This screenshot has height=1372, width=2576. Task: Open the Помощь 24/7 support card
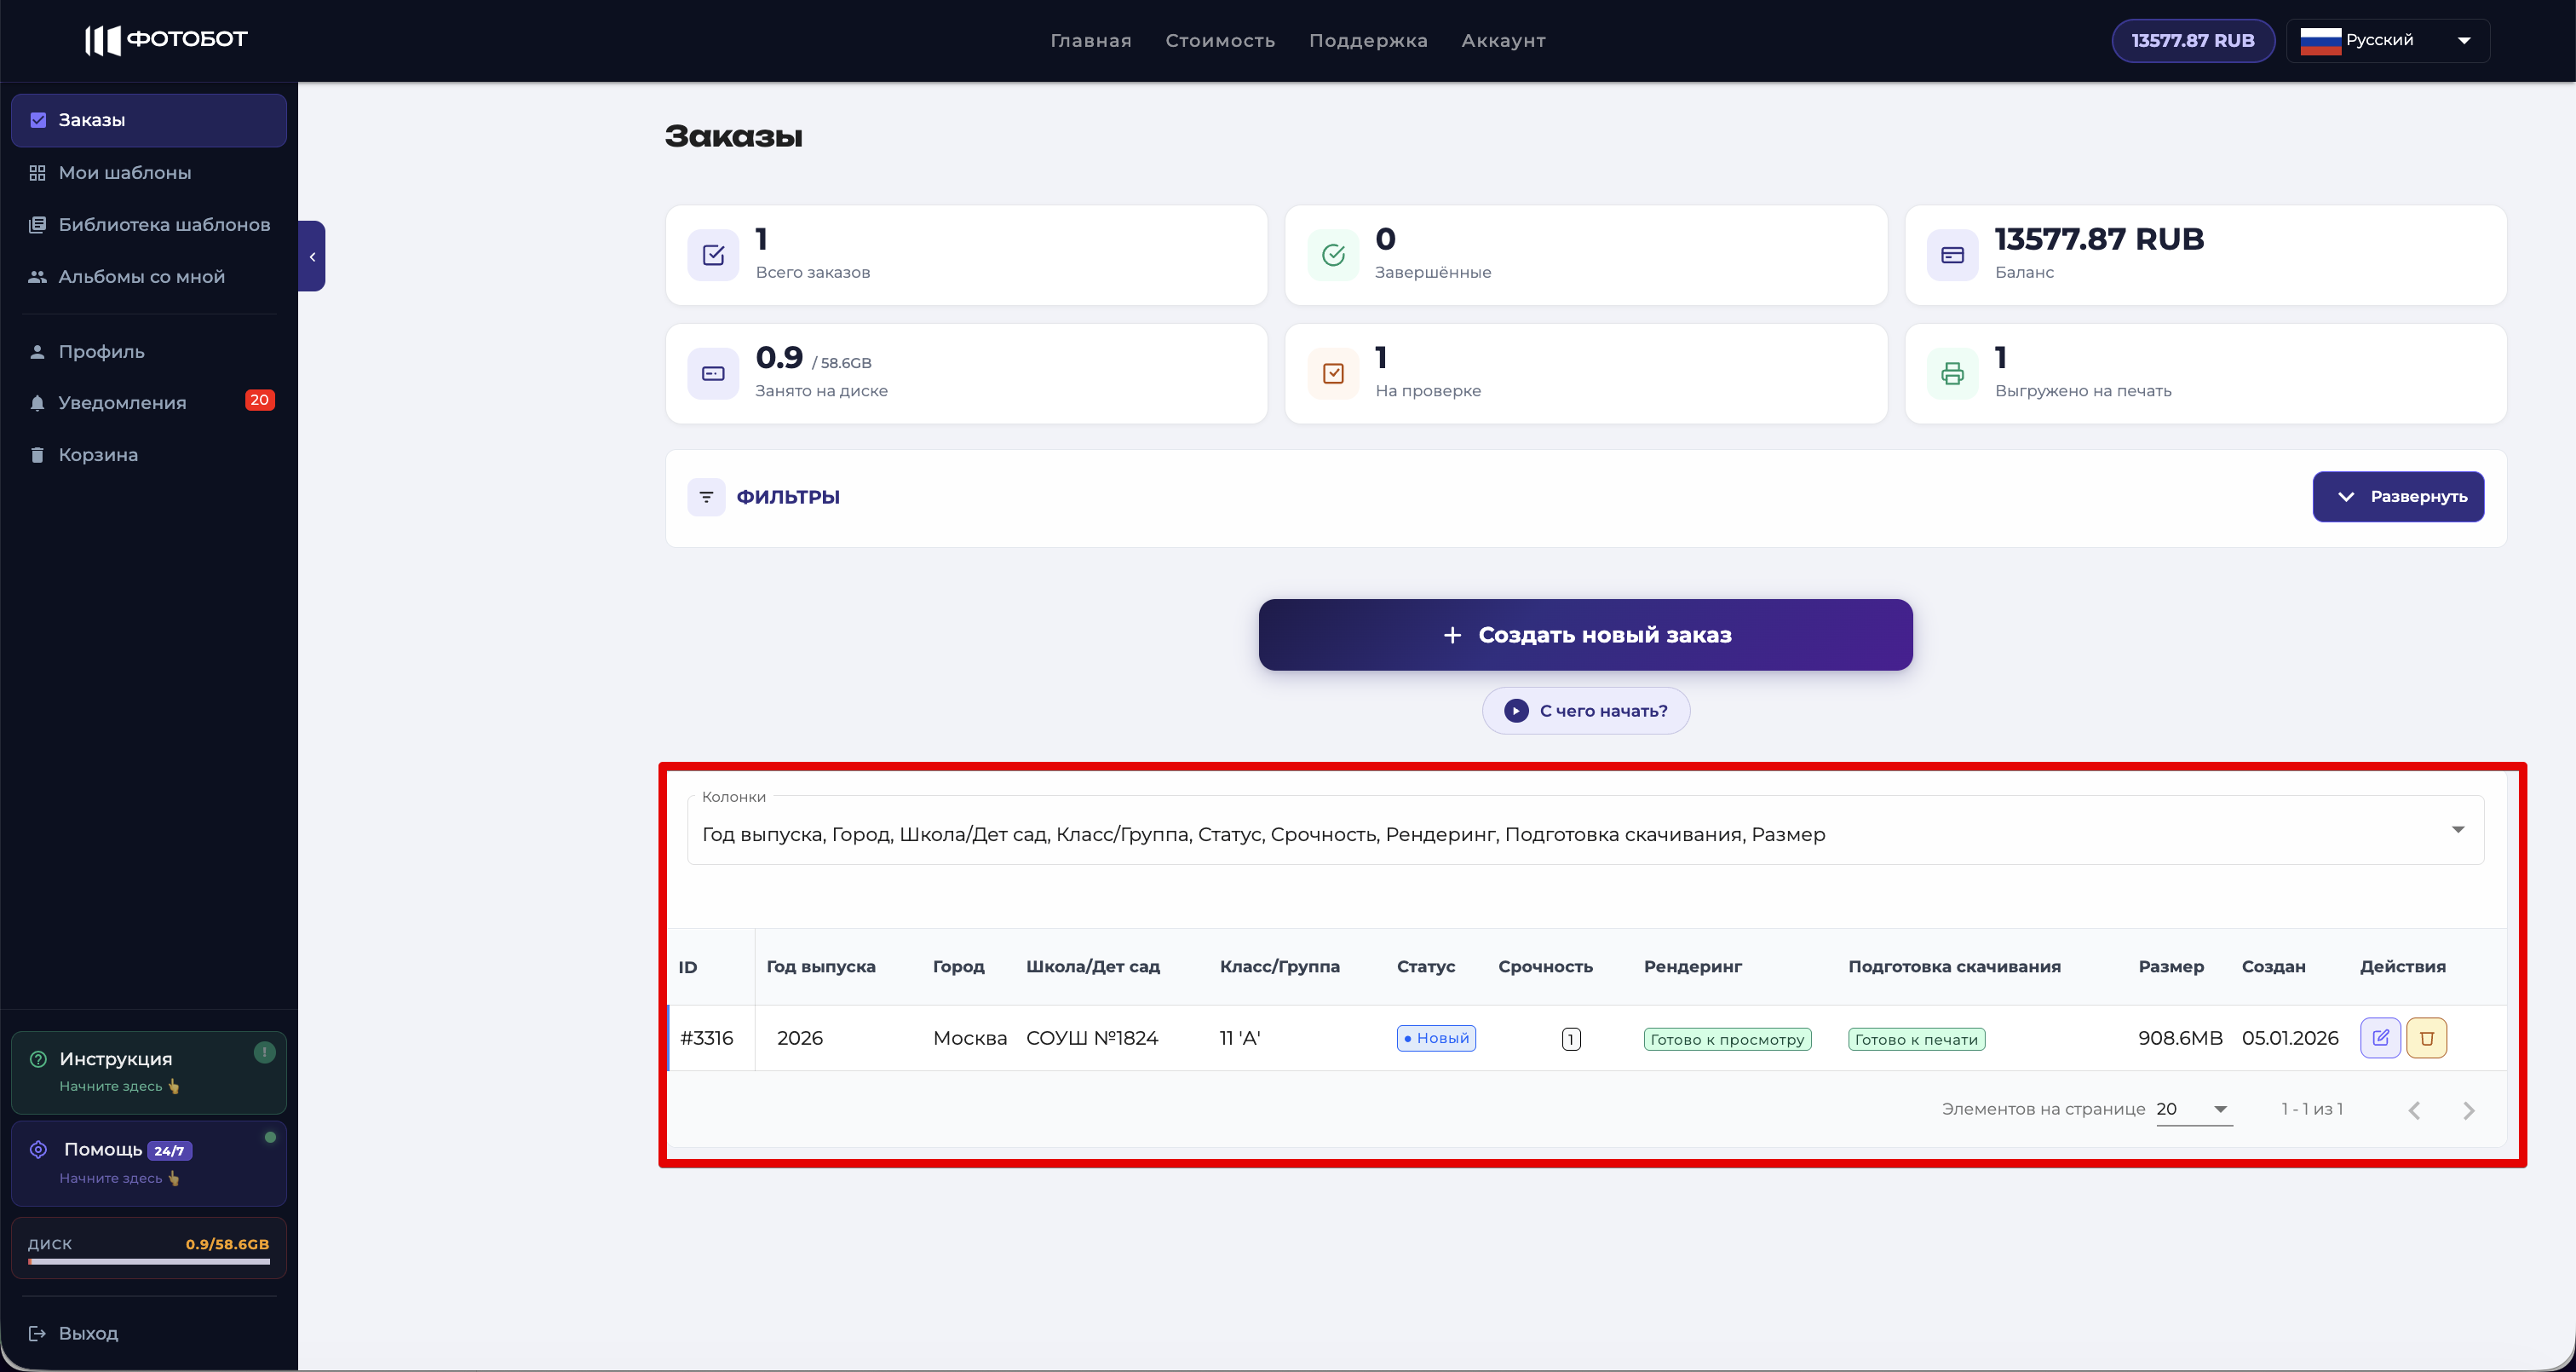(149, 1163)
